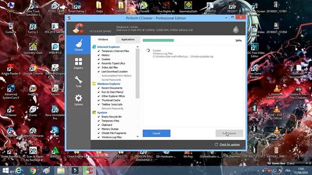The width and height of the screenshot is (312, 175).
Task: Click the Internet Explorer category icon
Action: pyautogui.click(x=94, y=47)
